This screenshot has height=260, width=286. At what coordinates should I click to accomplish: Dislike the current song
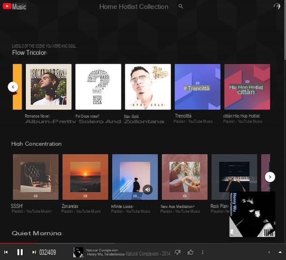[178, 252]
